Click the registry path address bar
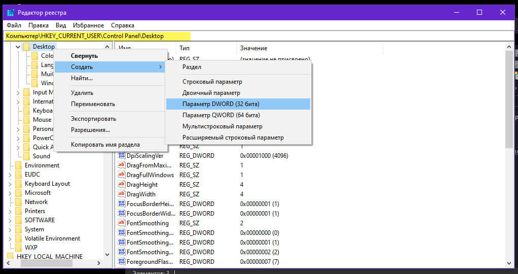The image size is (518, 274). [x=258, y=36]
